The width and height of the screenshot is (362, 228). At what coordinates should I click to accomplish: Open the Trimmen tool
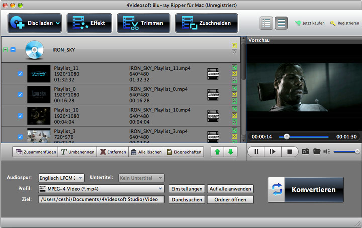click(143, 23)
